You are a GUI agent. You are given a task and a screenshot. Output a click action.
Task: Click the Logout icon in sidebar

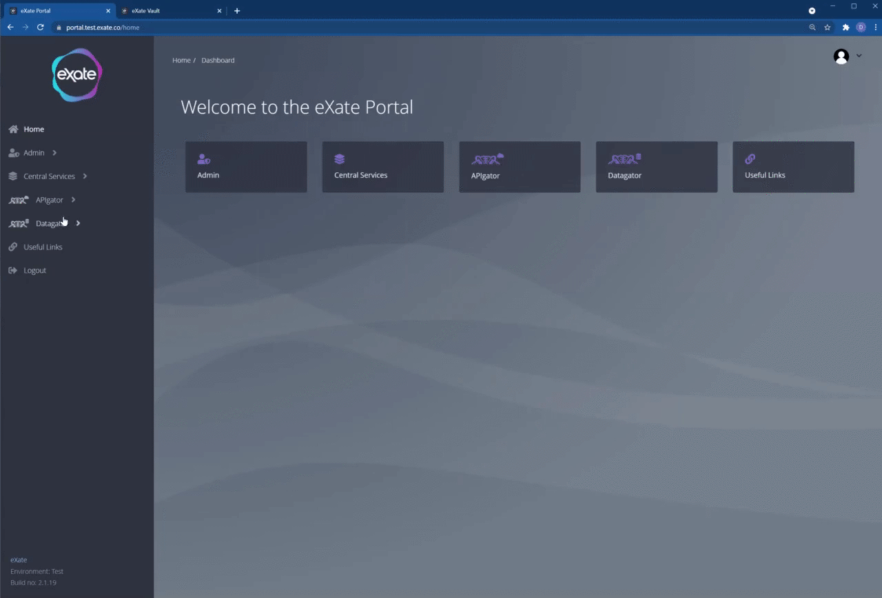[x=13, y=271]
